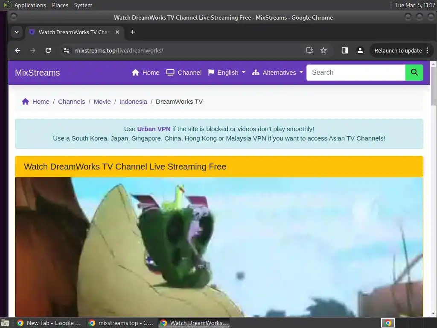Click scrollbar up arrow

433,64
